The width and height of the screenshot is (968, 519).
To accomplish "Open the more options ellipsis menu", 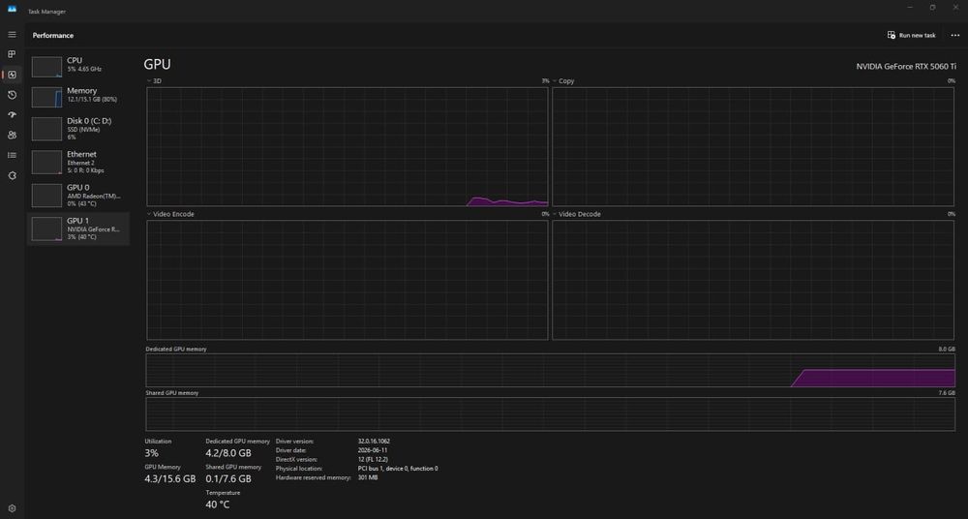I will coord(955,35).
